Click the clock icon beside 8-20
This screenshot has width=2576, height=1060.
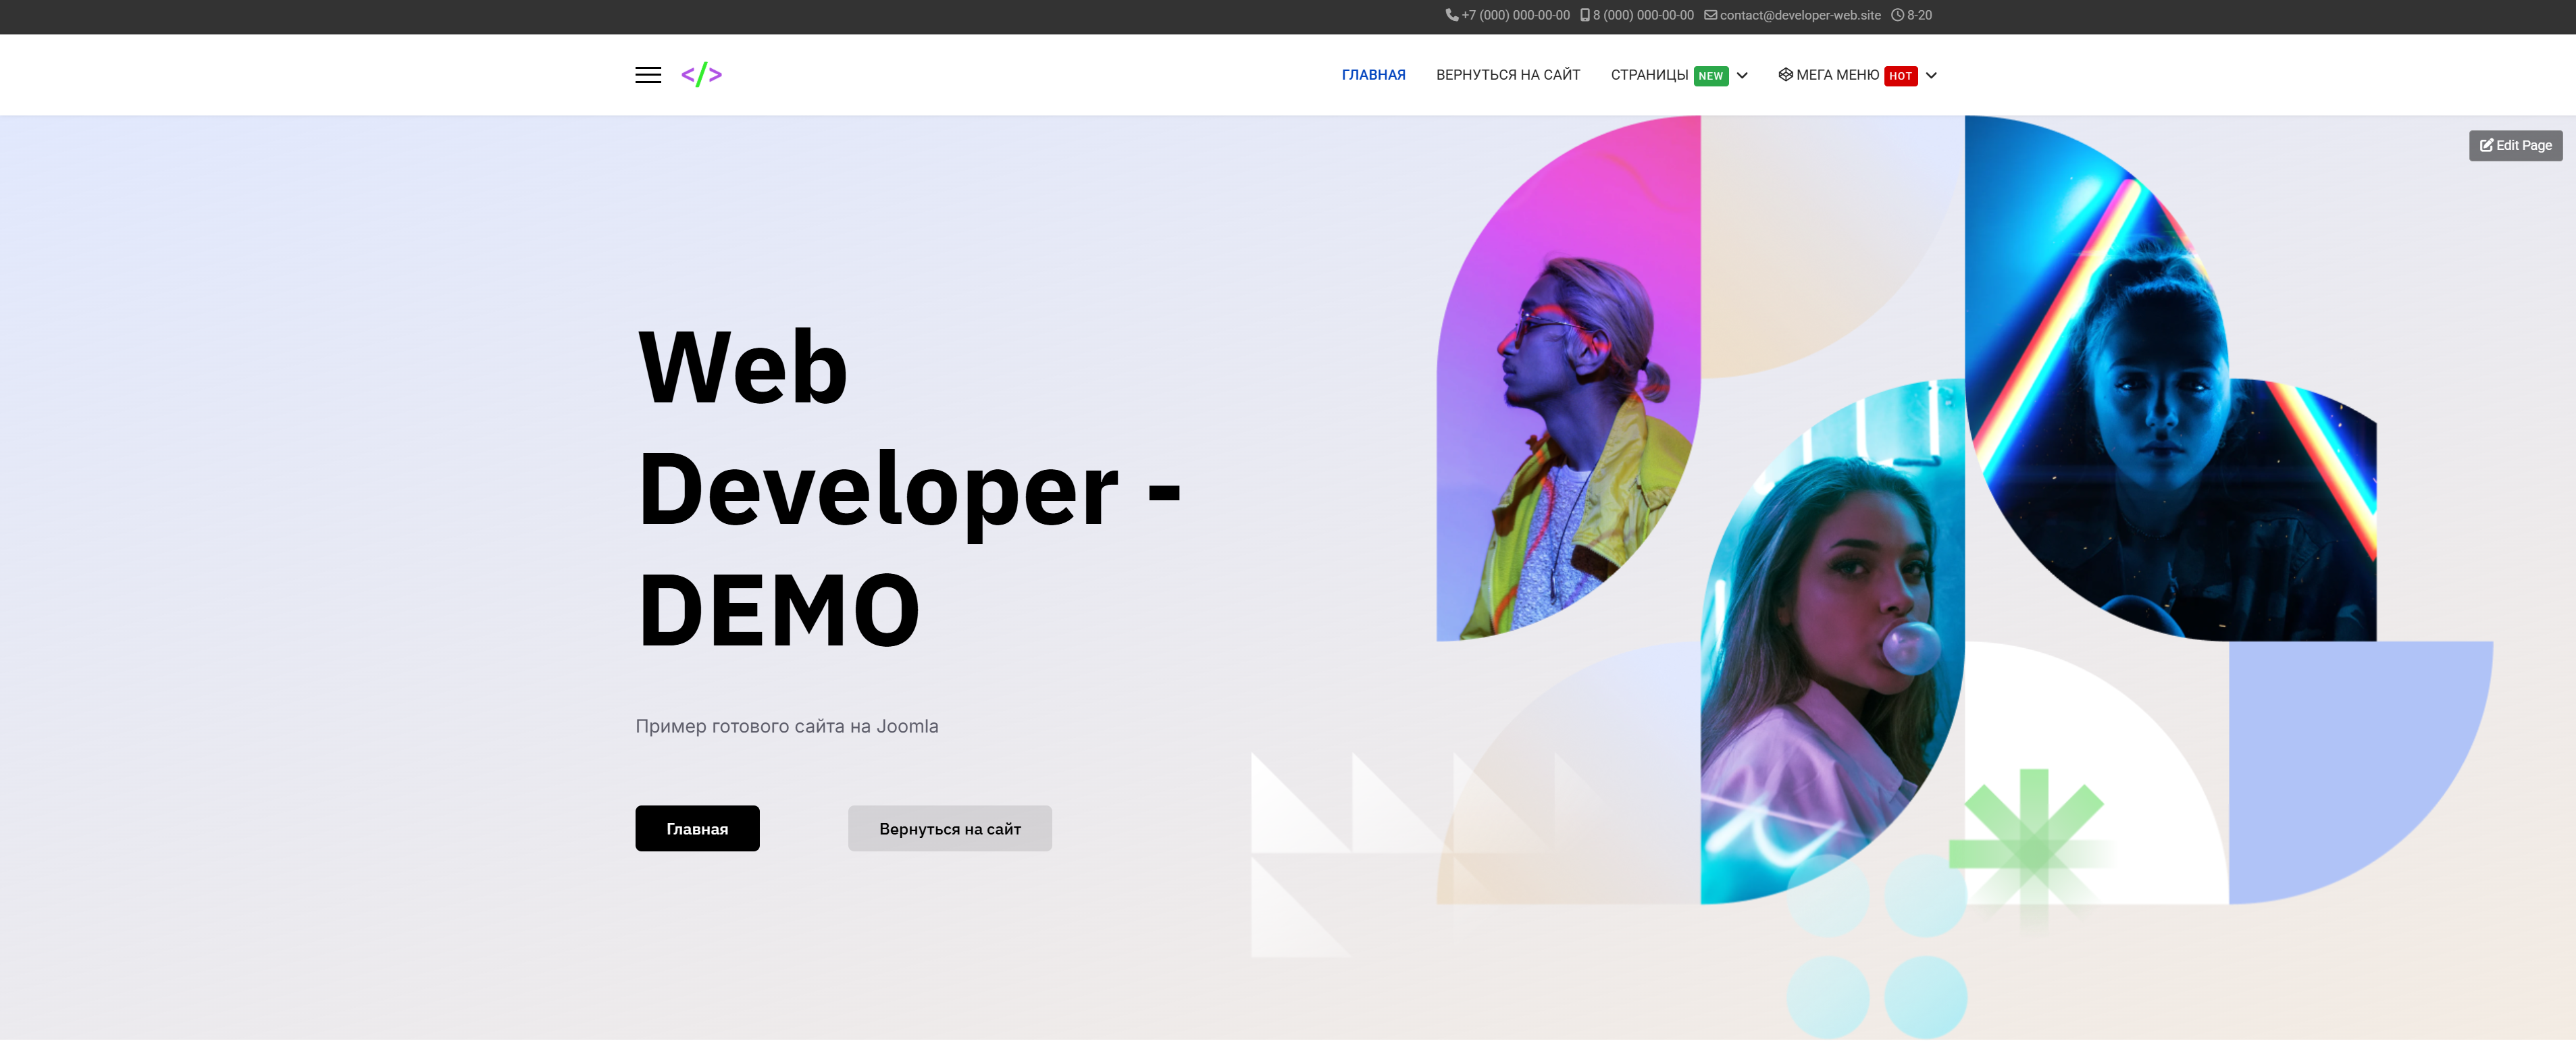point(1897,15)
